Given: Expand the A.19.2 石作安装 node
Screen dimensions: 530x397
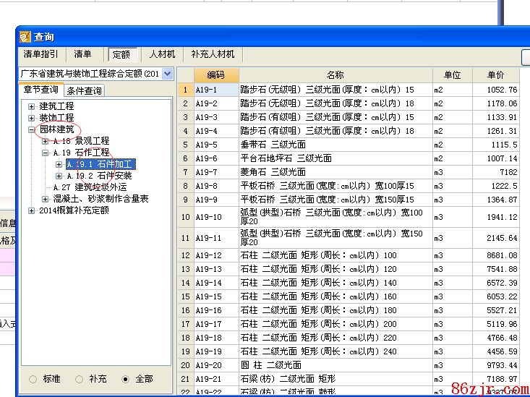Looking at the screenshot, I should [59, 176].
